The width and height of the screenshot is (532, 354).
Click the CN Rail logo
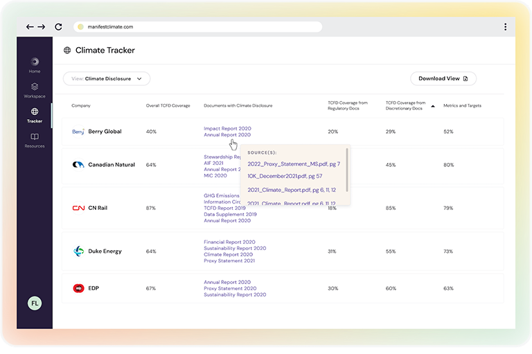[x=78, y=208]
